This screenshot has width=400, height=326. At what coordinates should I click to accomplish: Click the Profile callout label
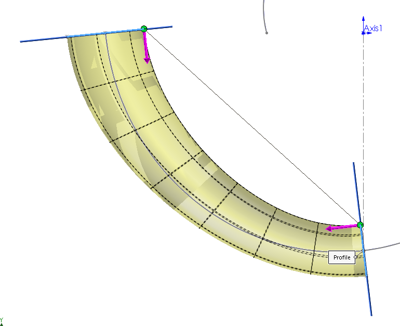[341, 257]
